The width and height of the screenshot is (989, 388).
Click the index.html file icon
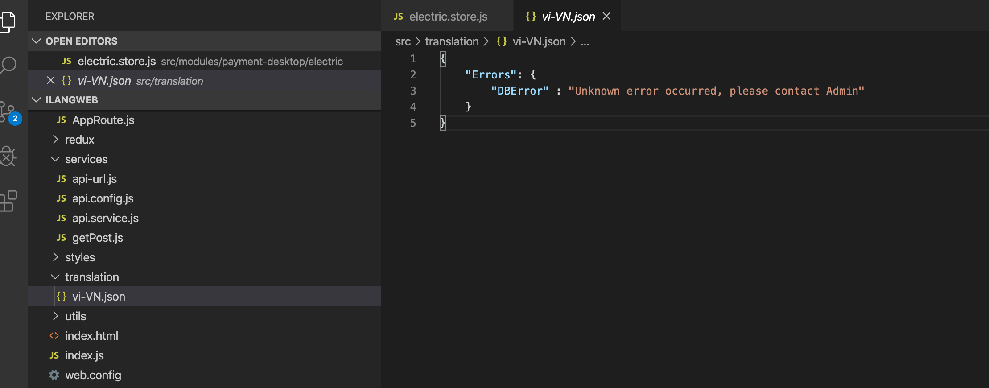(54, 336)
